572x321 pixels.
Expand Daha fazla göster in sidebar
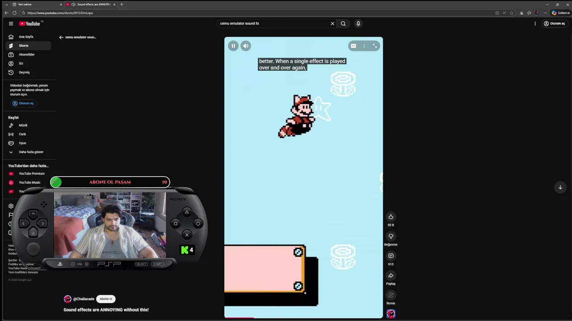(28, 152)
